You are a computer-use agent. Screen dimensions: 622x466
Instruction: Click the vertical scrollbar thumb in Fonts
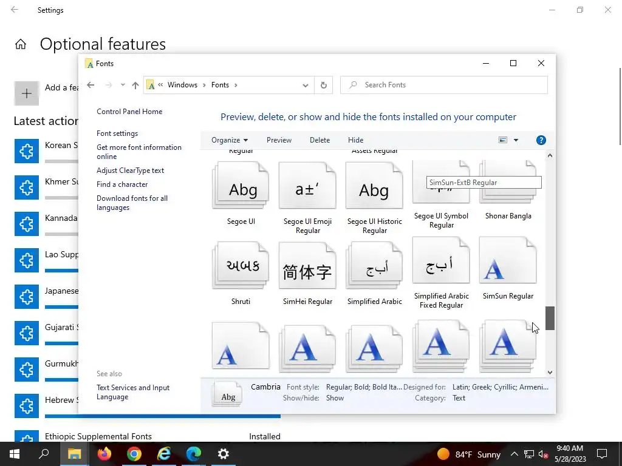click(x=549, y=318)
